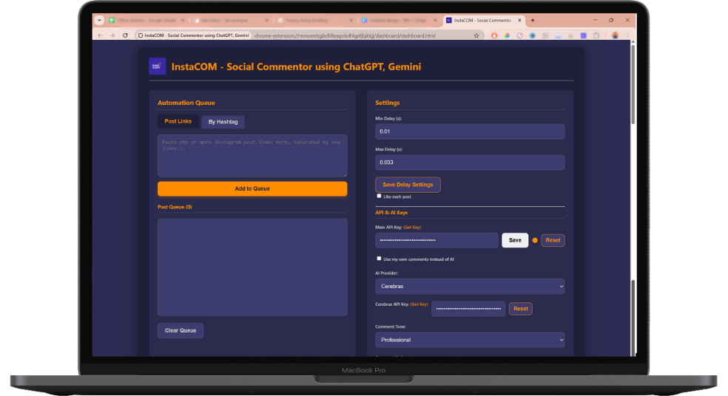Click Add to Queue button
728x396 pixels.
(x=252, y=188)
